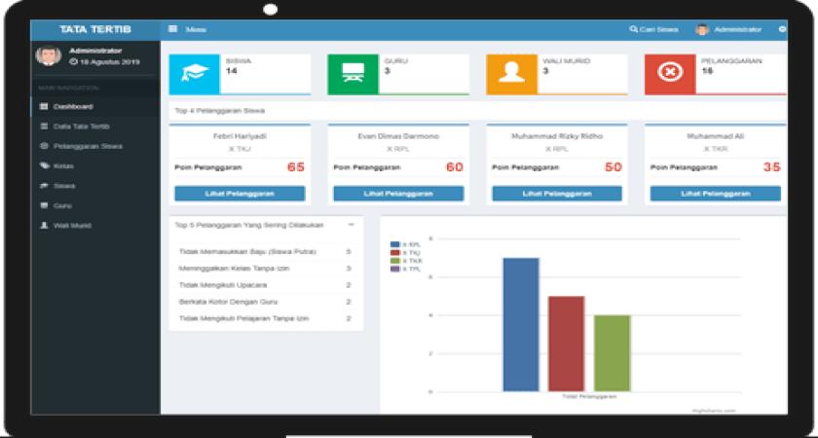Open Data Tata Tertib in sidebar
818x438 pixels.
coord(81,127)
